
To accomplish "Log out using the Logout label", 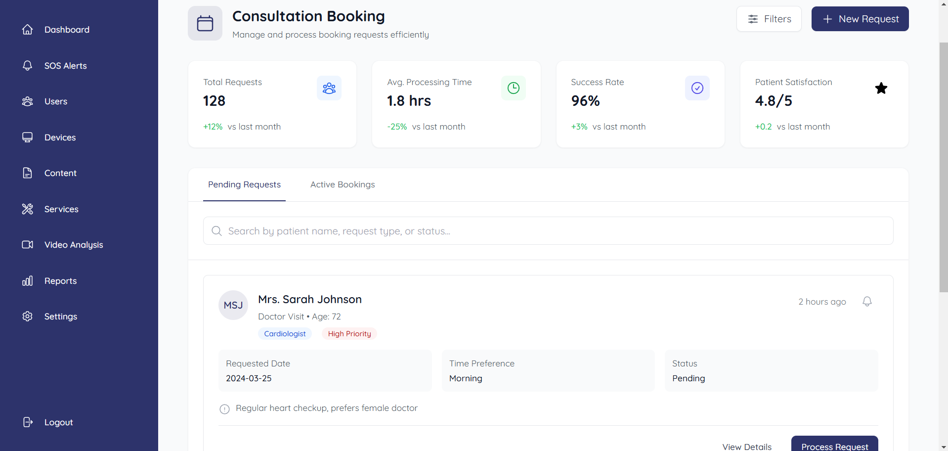I will pos(58,422).
